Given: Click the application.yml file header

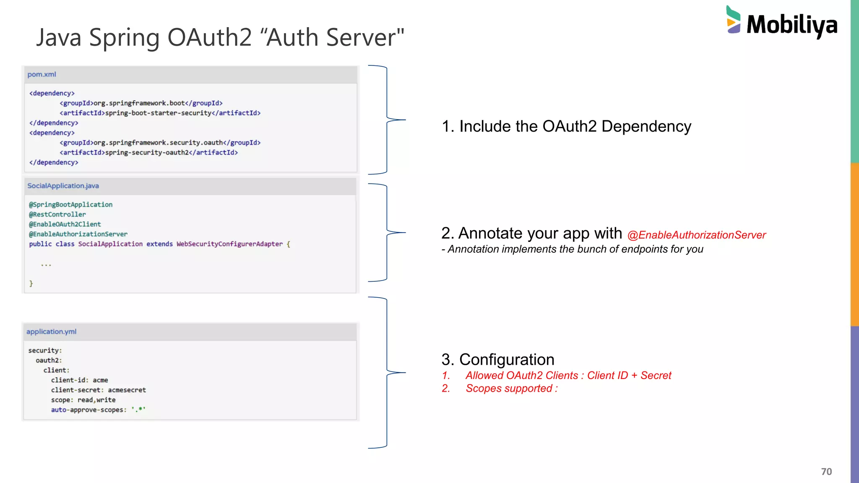Looking at the screenshot, I should coord(51,332).
